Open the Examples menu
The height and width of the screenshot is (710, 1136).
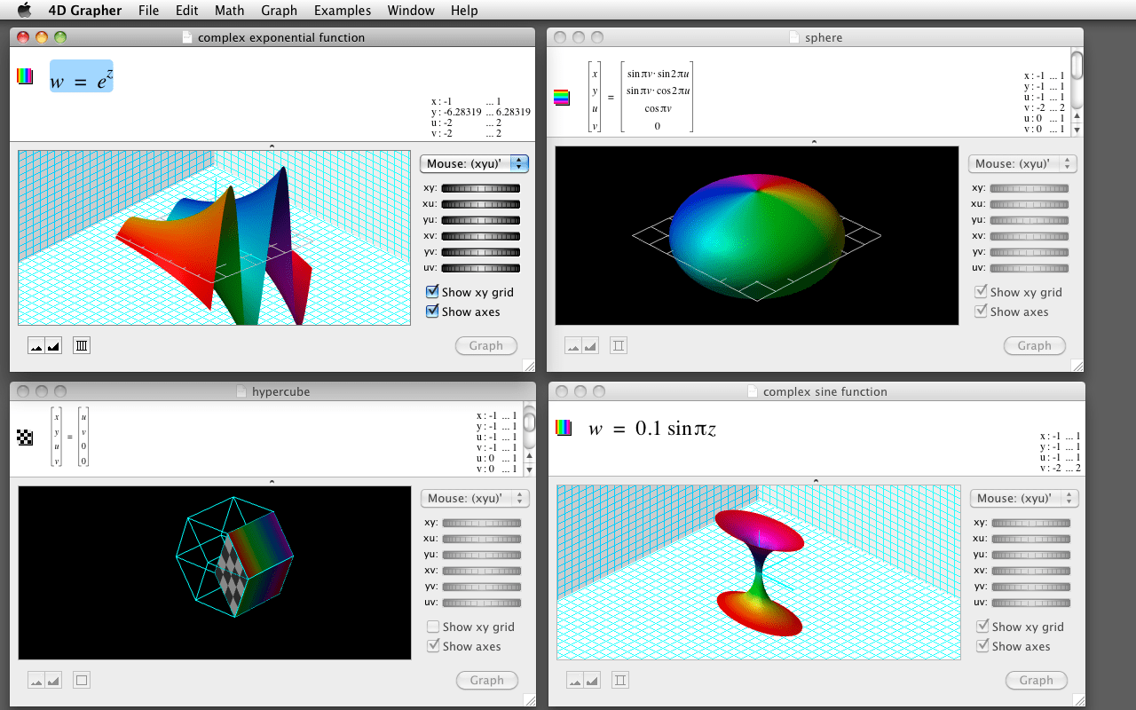[x=343, y=11]
